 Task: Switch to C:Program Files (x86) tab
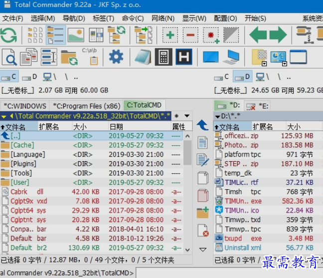coord(86,106)
